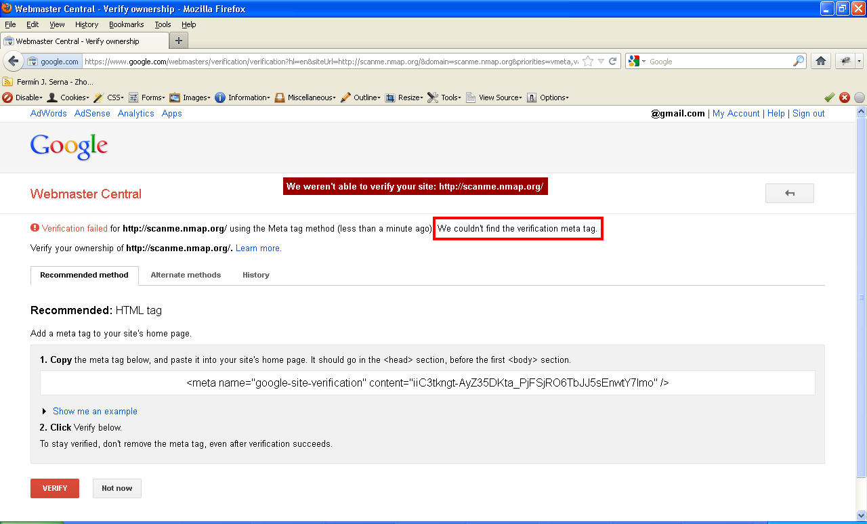Click the red VERIFY button
Image resolution: width=867 pixels, height=524 pixels.
pyautogui.click(x=55, y=488)
